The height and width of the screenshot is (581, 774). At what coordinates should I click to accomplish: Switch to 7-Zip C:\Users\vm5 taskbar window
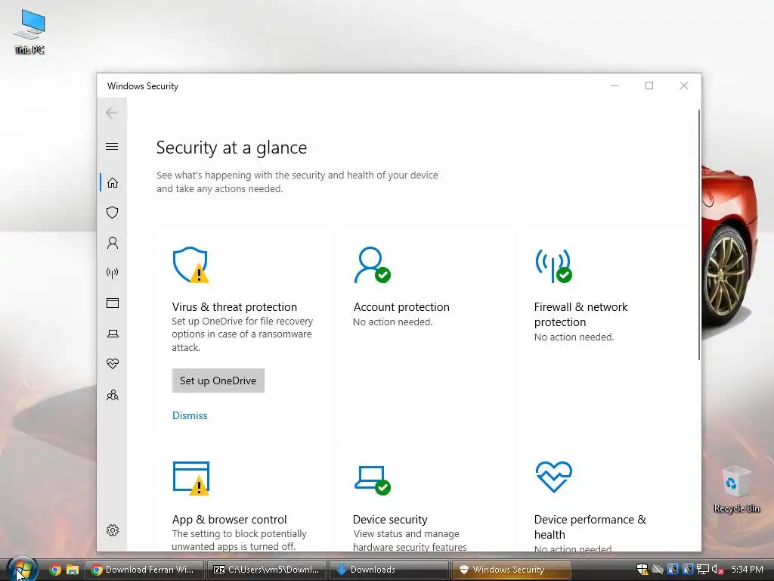267,570
